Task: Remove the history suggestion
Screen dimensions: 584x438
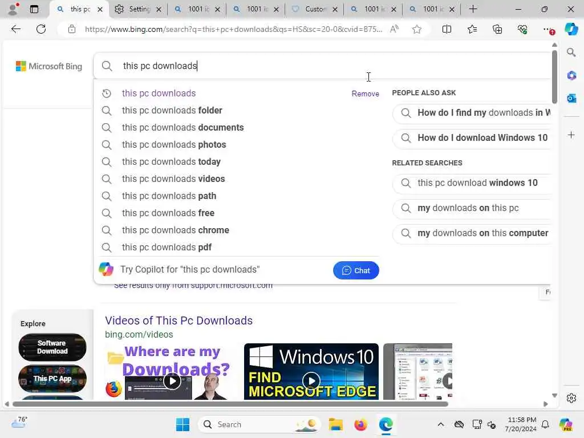Action: click(x=366, y=94)
